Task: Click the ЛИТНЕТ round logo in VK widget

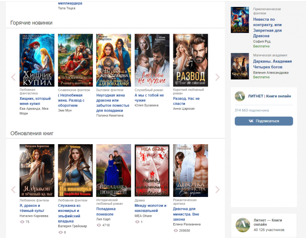Action: pos(240,96)
